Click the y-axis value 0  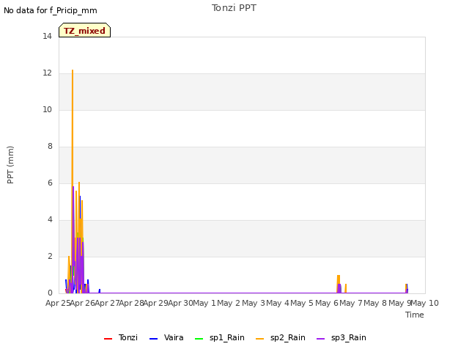pyautogui.click(x=50, y=293)
